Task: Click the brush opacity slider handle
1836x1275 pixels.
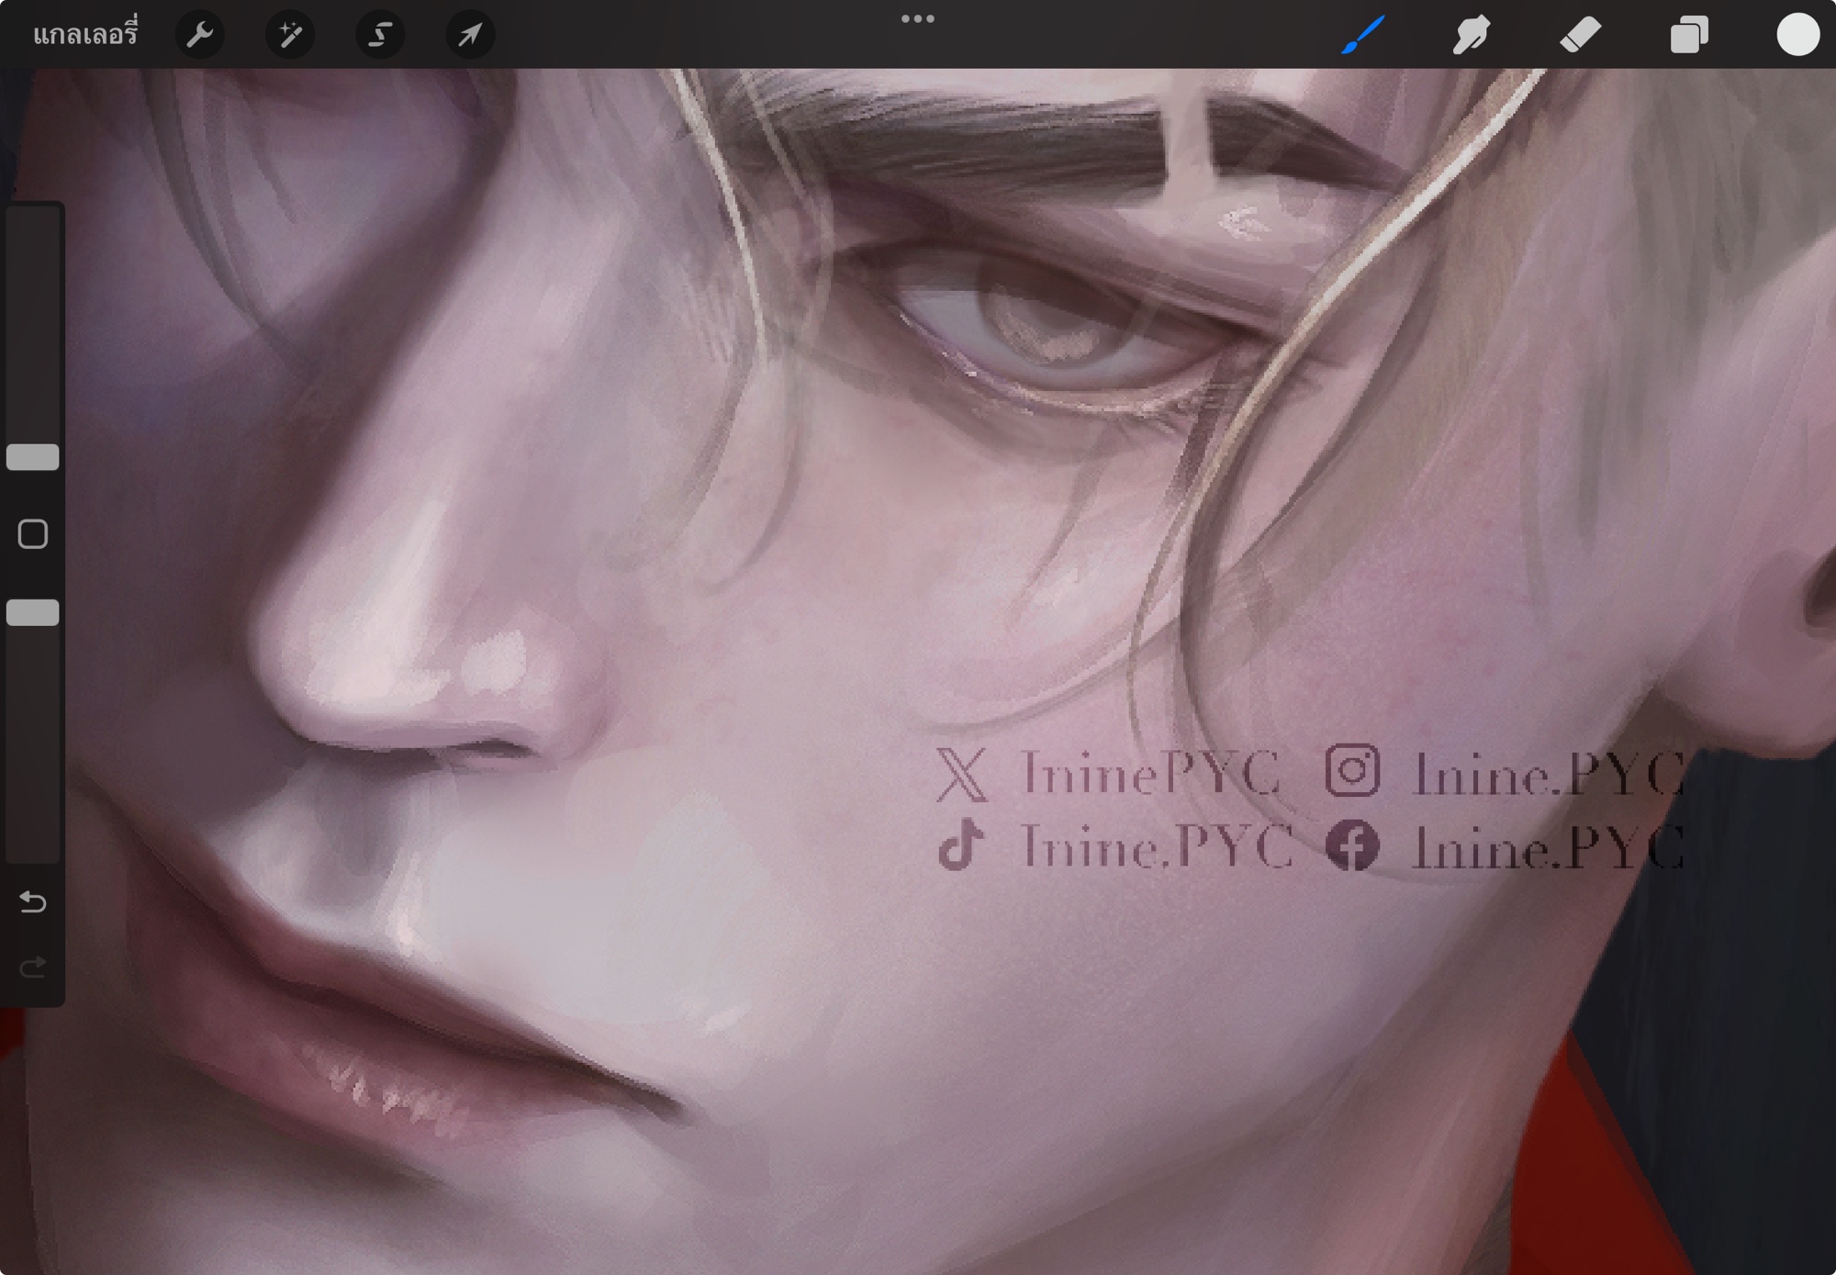Action: pos(33,612)
